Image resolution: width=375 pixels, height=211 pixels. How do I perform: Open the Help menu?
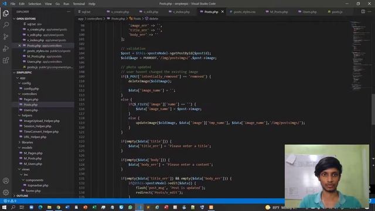coord(92,4)
